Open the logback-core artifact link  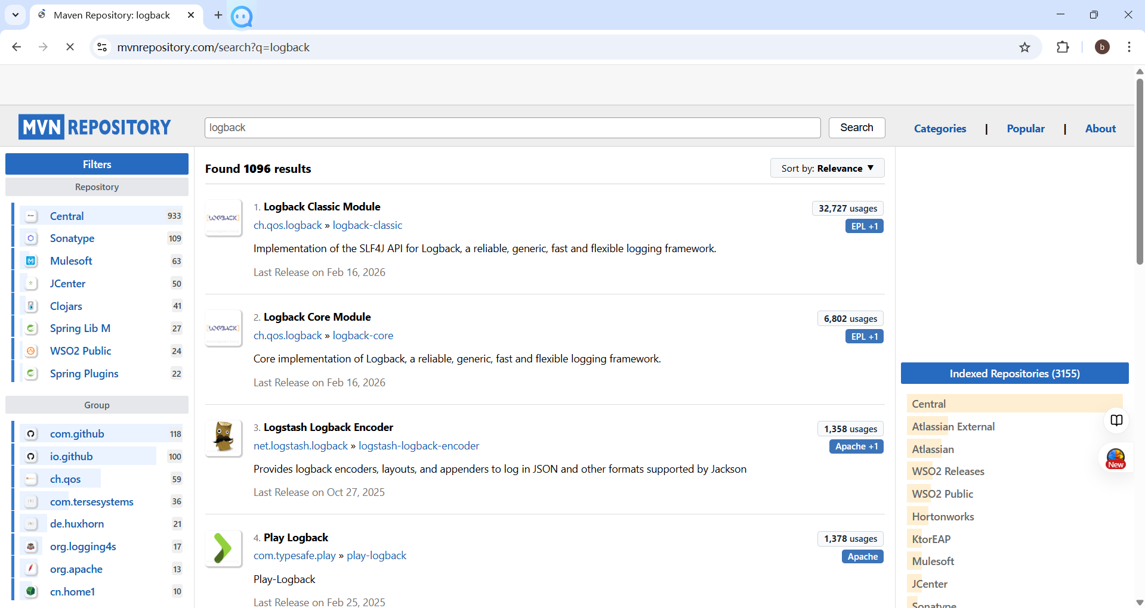pyautogui.click(x=363, y=336)
